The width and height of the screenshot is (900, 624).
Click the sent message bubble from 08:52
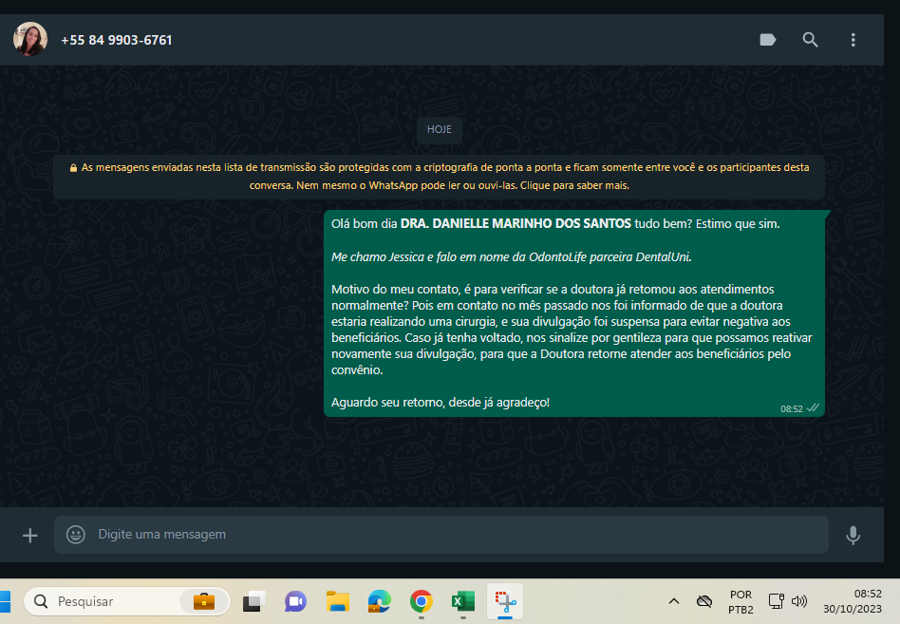[574, 313]
